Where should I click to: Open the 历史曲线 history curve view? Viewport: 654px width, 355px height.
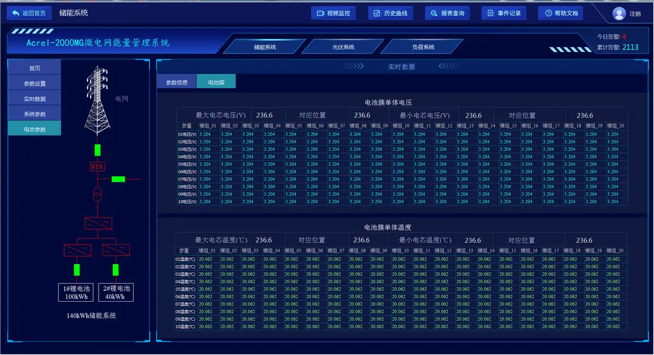pyautogui.click(x=390, y=13)
